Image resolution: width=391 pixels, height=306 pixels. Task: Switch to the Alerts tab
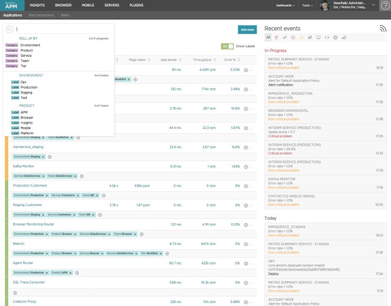tap(65, 15)
